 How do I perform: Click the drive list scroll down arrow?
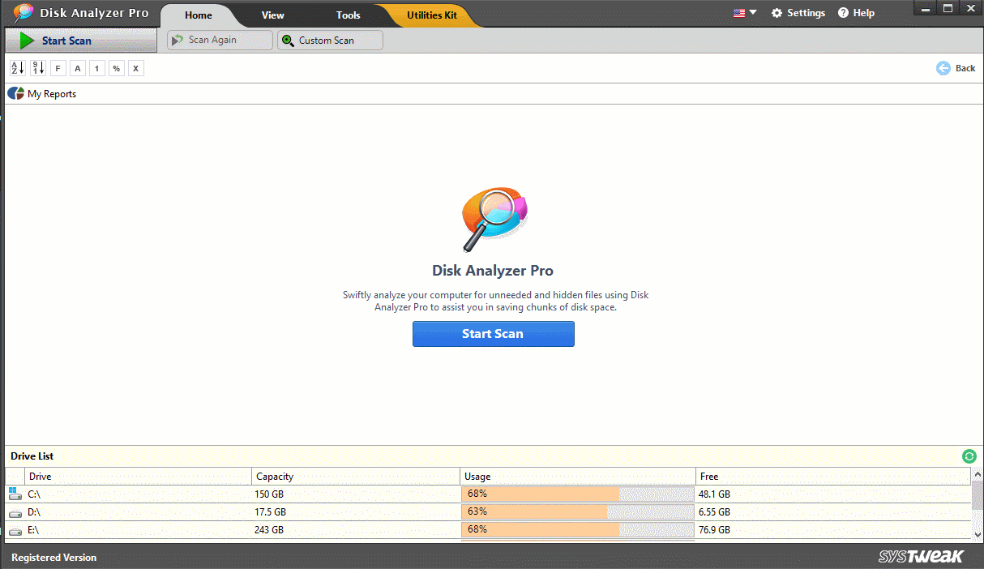977,534
